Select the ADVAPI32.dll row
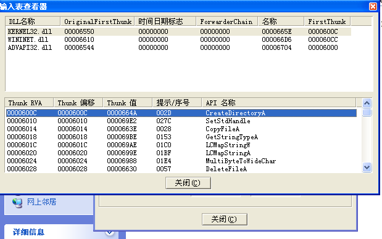382x239 pixels. 178,47
